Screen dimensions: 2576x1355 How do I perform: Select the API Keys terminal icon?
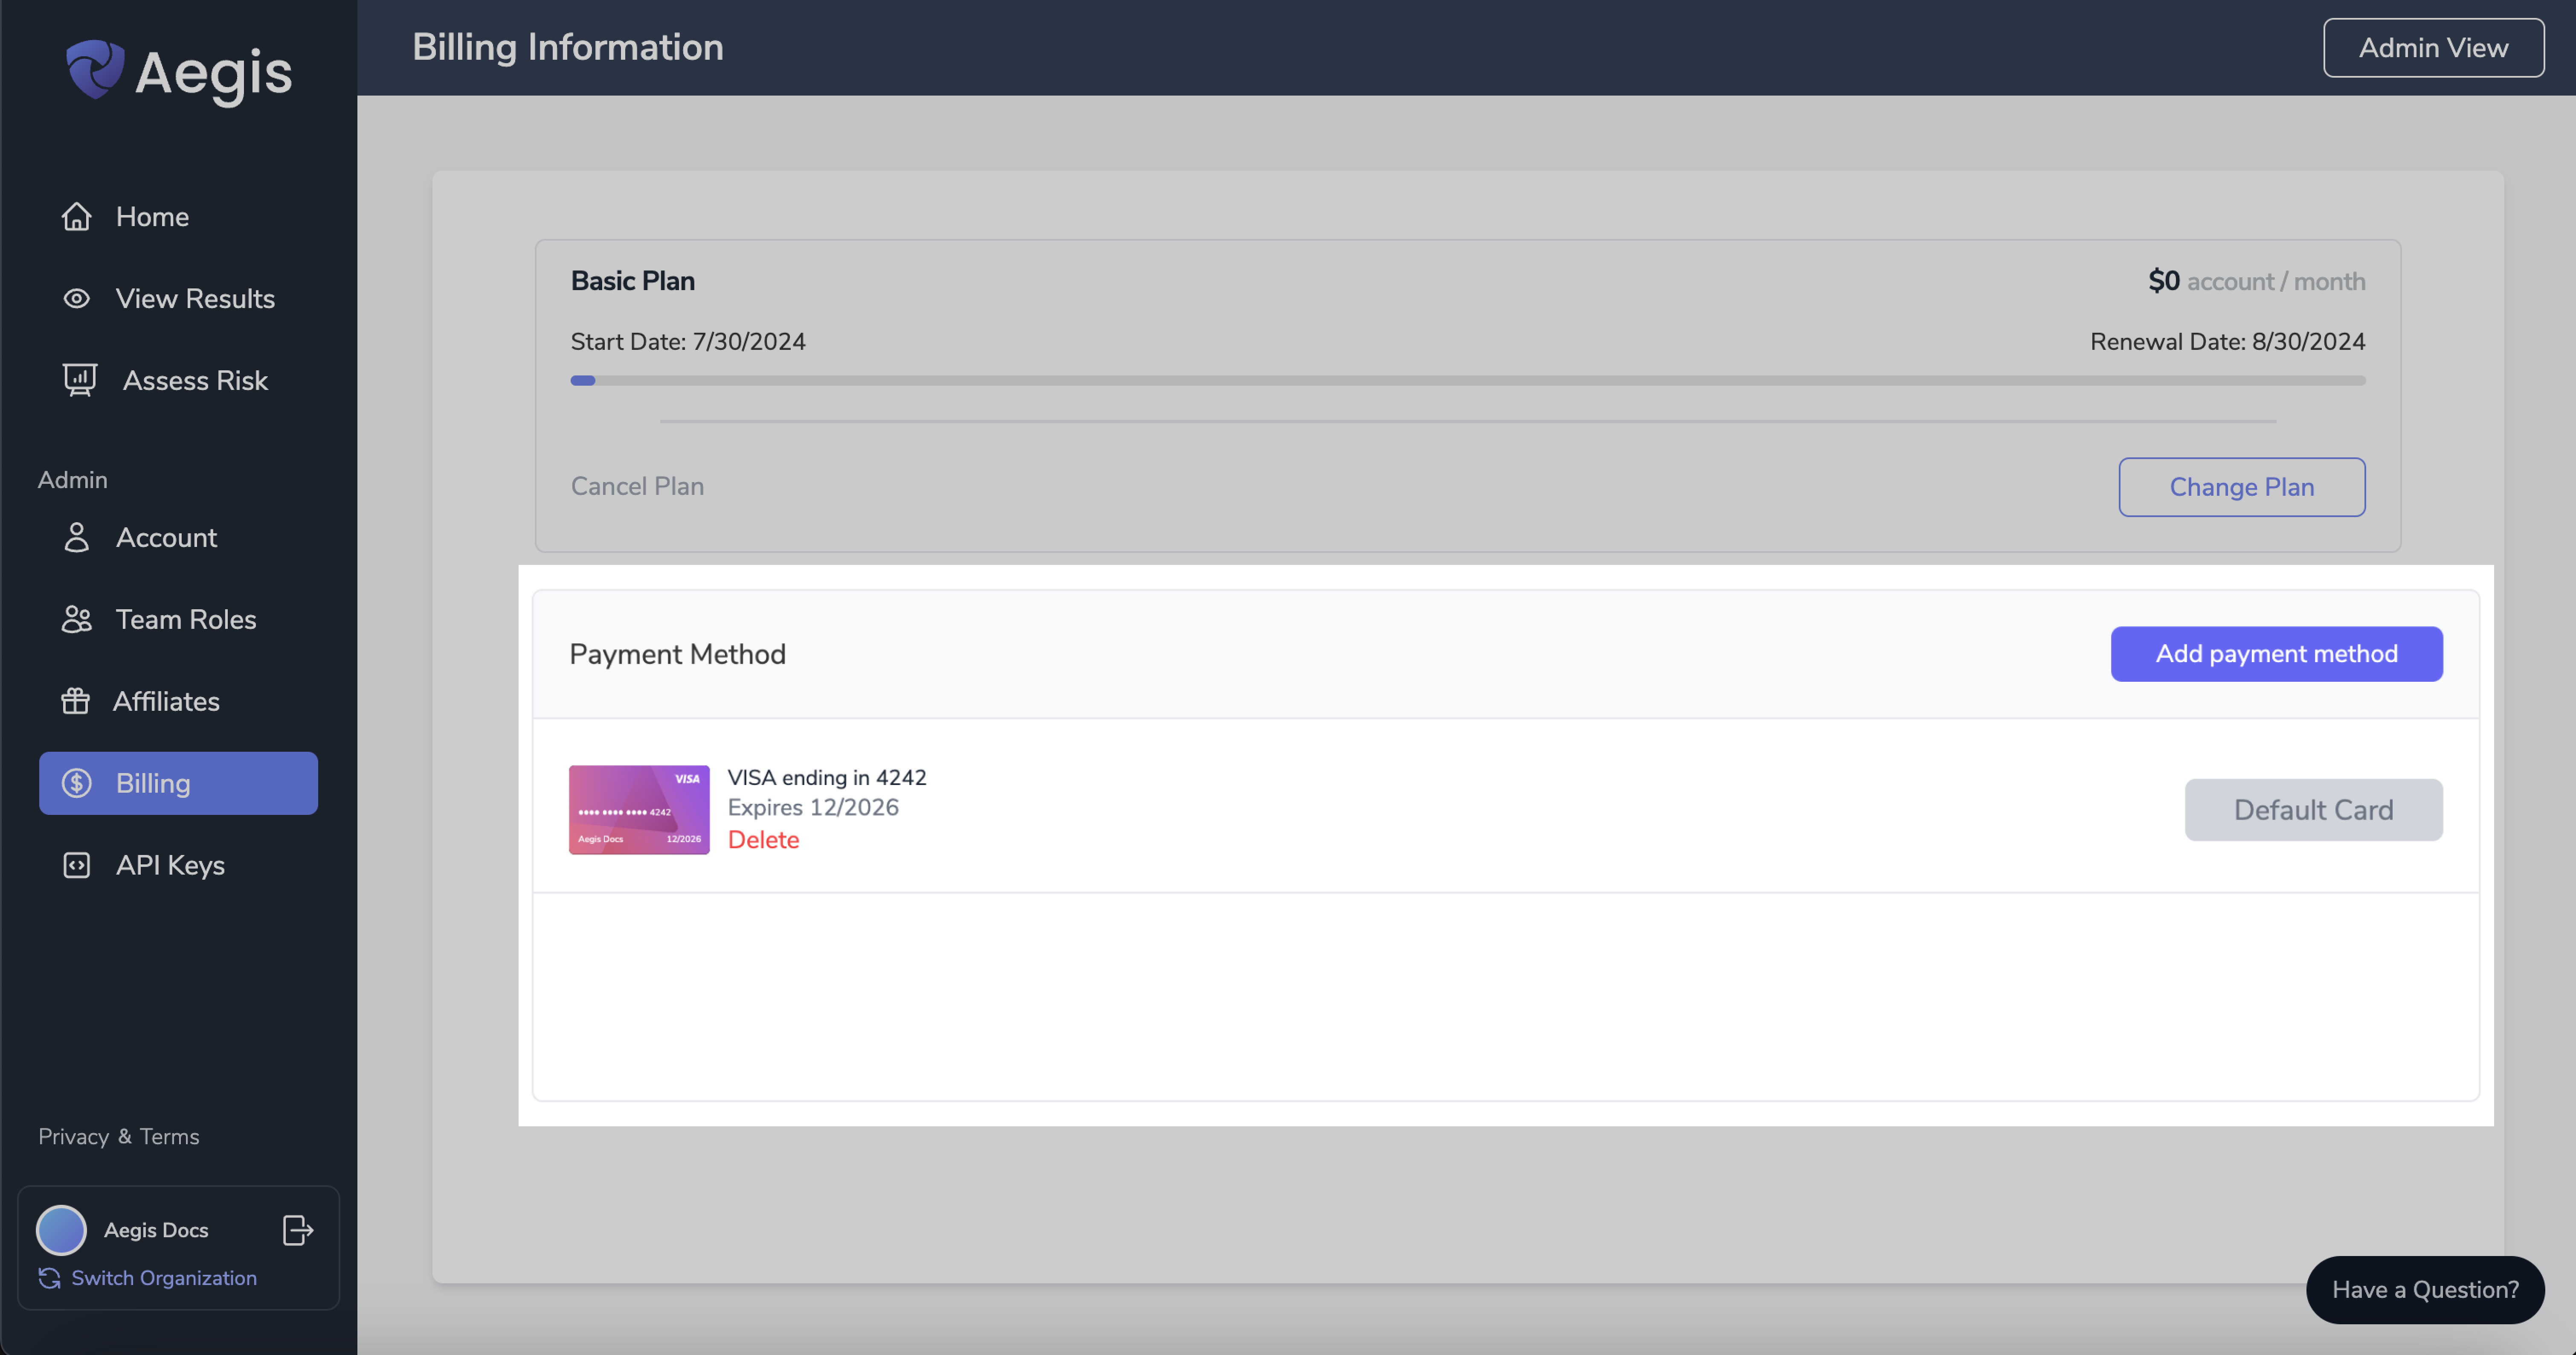pyautogui.click(x=75, y=864)
